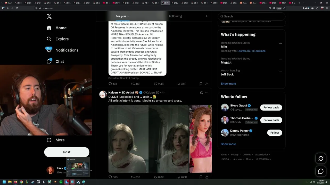This screenshot has height=185, width=330.
Task: Open the browser hamburger application menu
Action: coord(327,8)
